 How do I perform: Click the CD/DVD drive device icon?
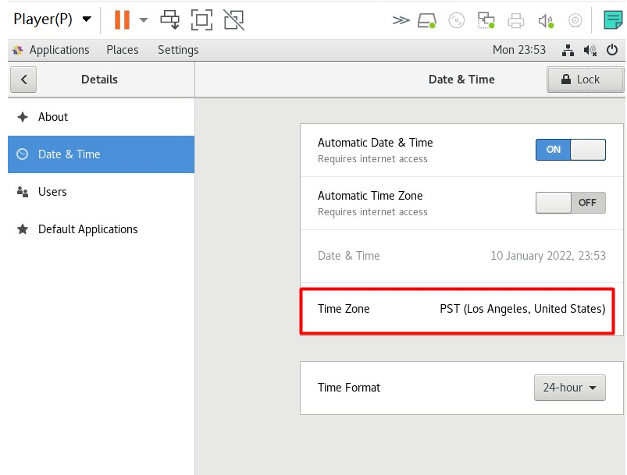[x=456, y=20]
